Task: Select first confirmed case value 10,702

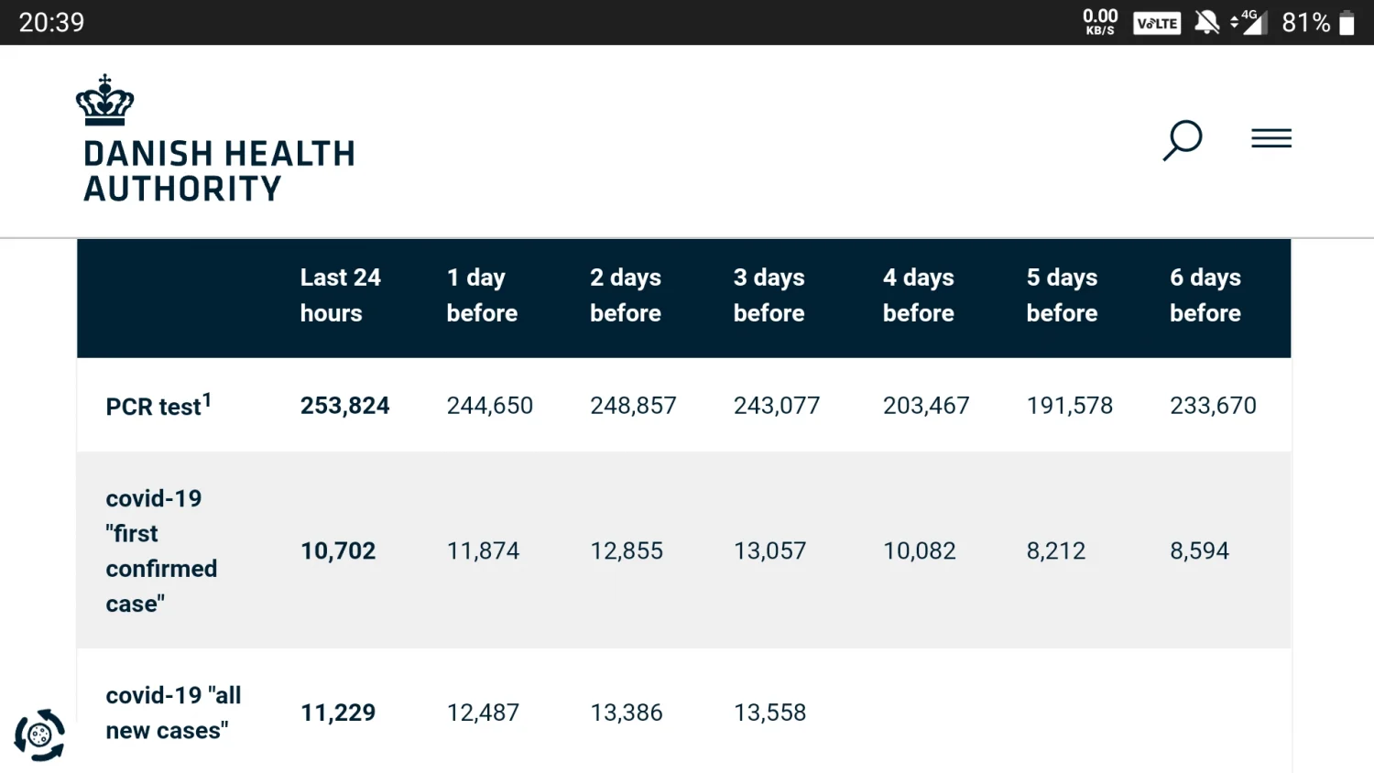Action: (x=338, y=550)
